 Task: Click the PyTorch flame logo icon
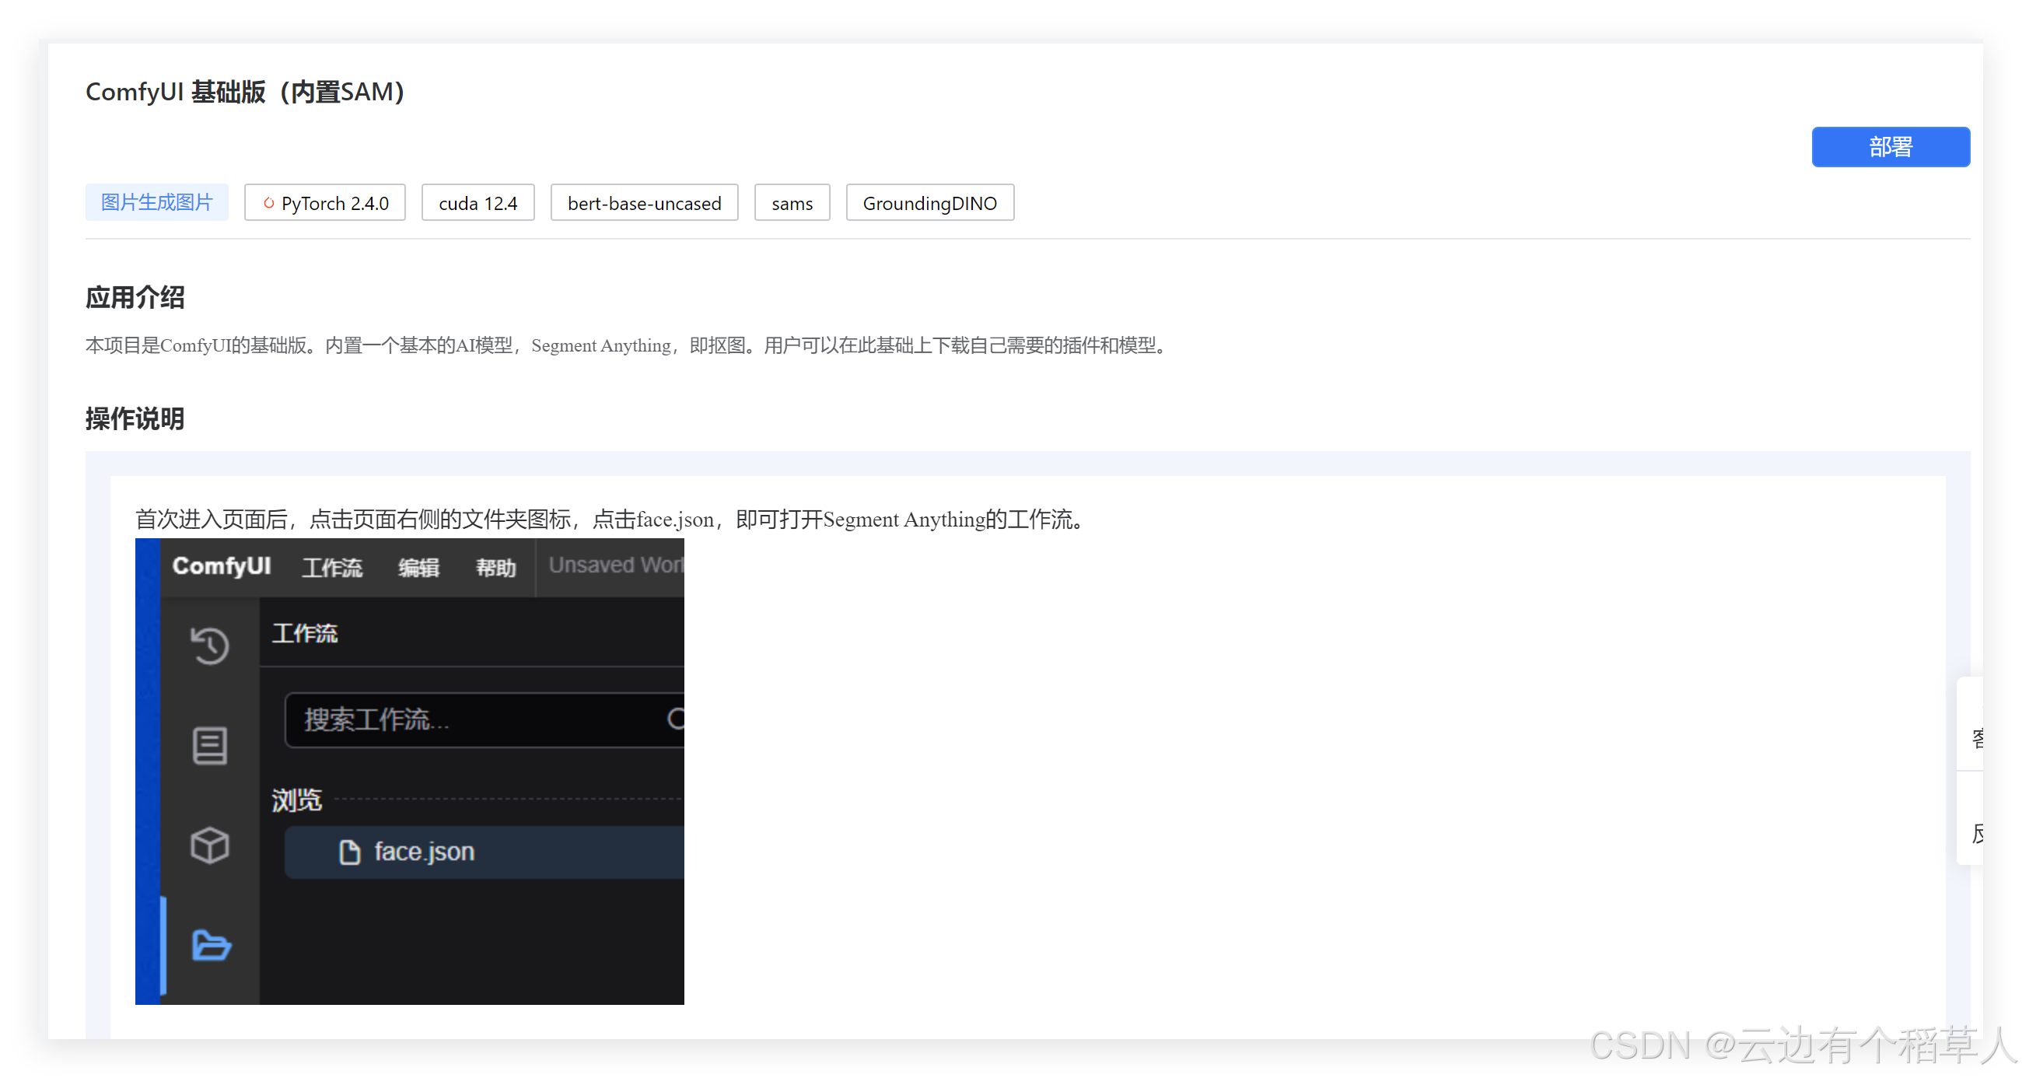pos(268,203)
